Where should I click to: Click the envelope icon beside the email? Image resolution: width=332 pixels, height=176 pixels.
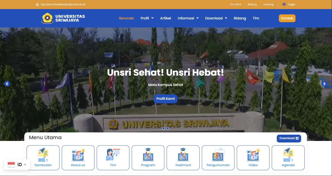(x=37, y=4)
